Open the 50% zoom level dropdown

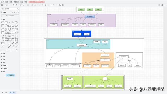(8, 5)
